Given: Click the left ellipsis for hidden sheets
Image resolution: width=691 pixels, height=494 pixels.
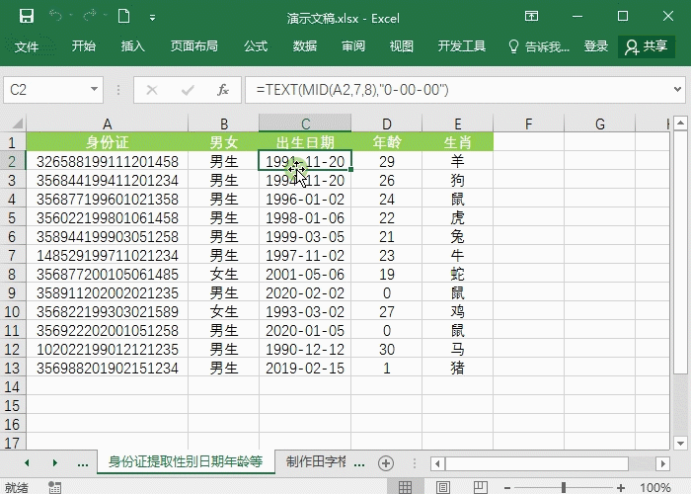Looking at the screenshot, I should coord(82,464).
